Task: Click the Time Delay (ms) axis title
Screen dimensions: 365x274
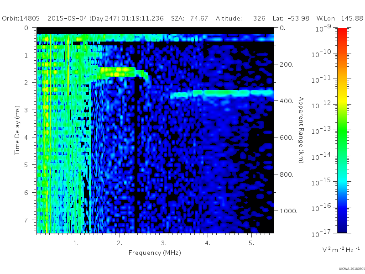Action: click(17, 131)
